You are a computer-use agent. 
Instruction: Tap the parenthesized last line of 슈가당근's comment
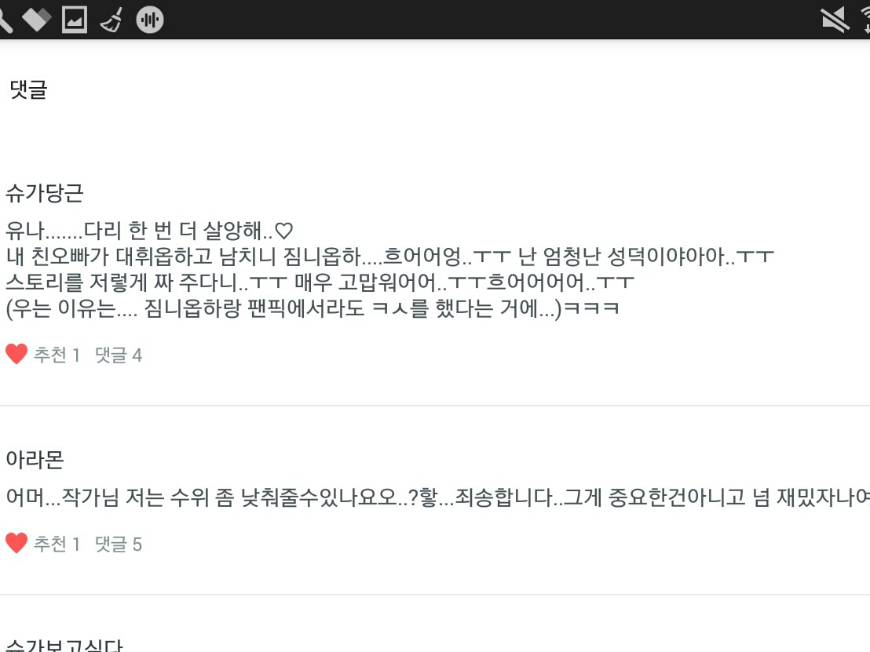click(x=313, y=308)
